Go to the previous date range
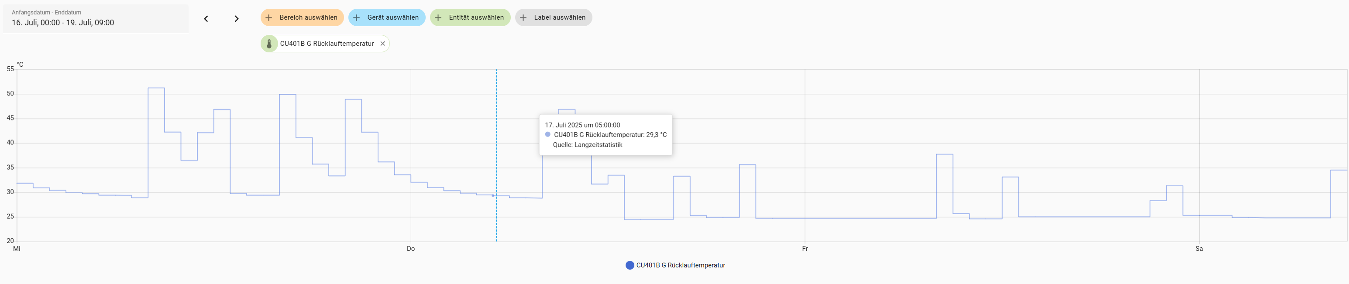This screenshot has width=1349, height=284. [206, 19]
